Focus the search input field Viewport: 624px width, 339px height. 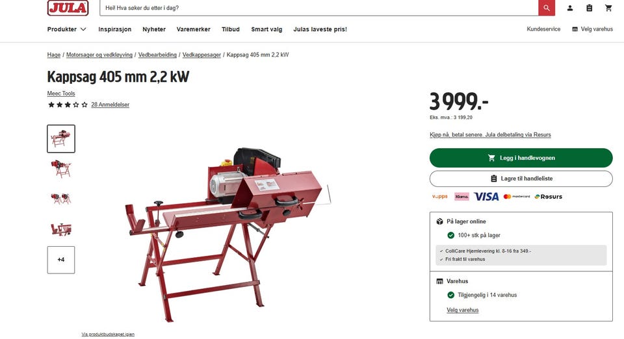coord(318,8)
